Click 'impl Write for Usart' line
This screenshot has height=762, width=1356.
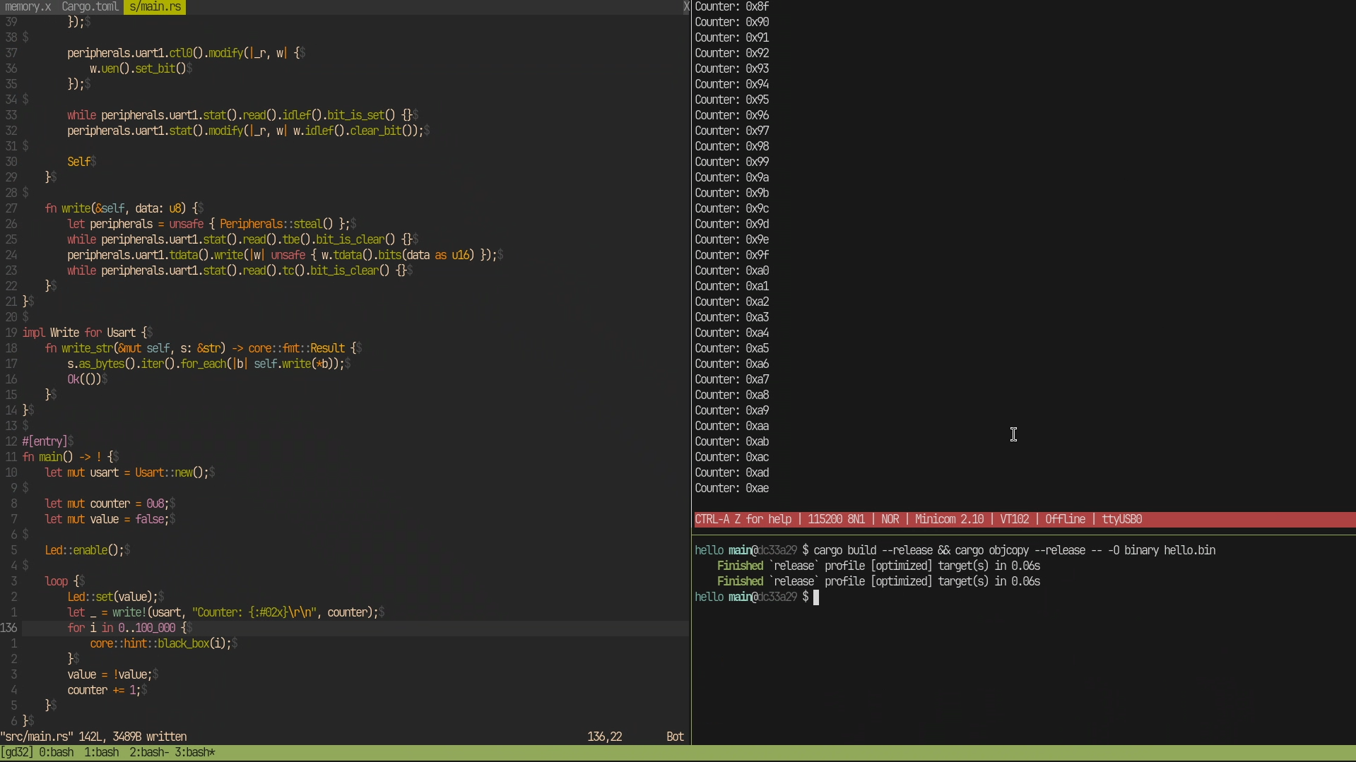(x=84, y=333)
